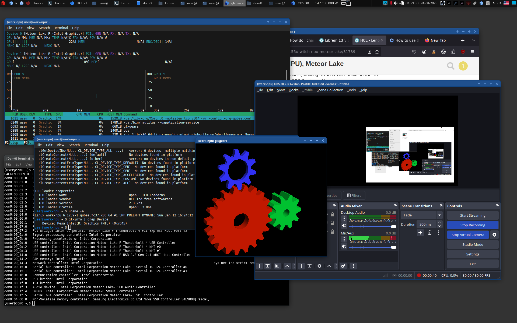
Task: Open source properties gear in Sources dock
Action: (x=319, y=266)
